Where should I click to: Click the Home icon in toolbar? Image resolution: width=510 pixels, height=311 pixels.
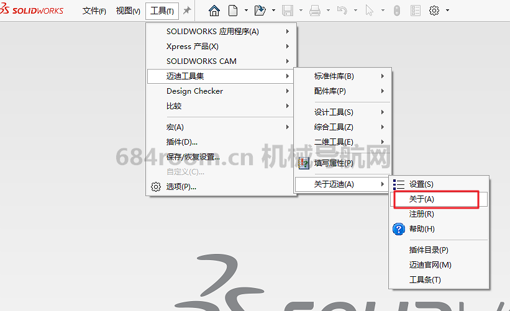[214, 11]
